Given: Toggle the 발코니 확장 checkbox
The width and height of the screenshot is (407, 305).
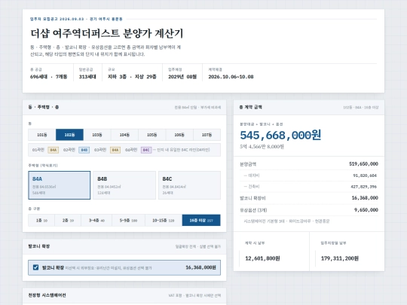Looking at the screenshot, I should point(36,267).
